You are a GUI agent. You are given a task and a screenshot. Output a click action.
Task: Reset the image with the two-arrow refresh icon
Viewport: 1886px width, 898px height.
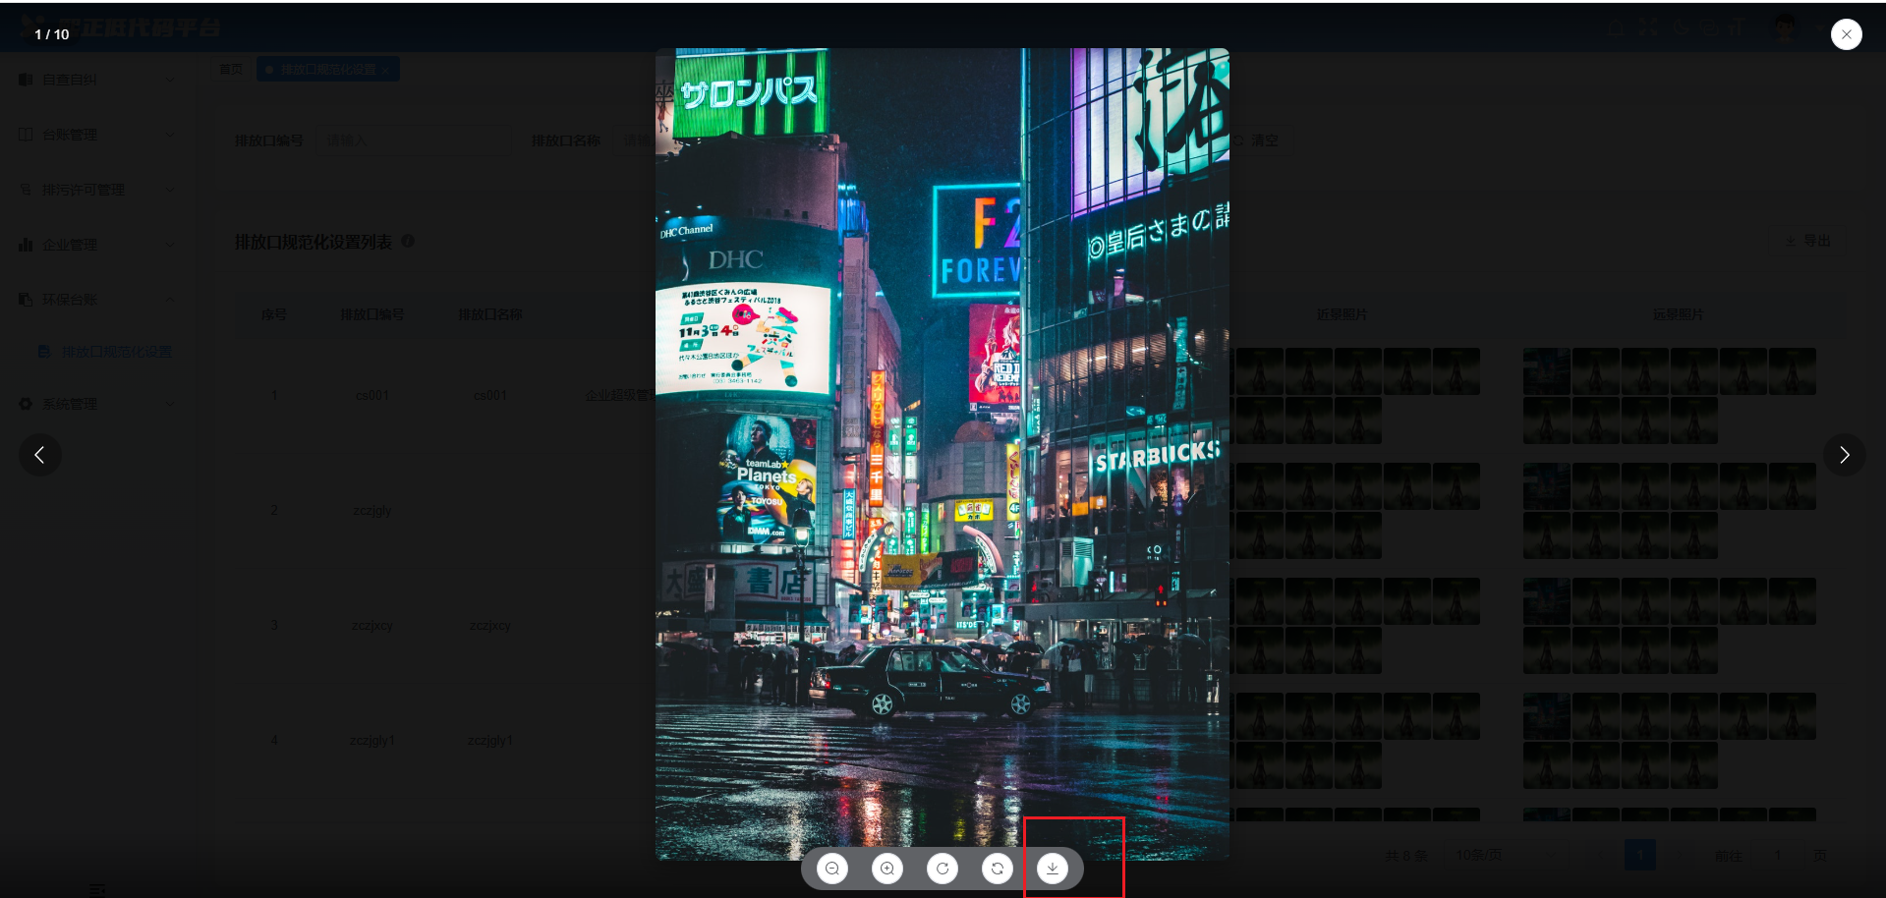click(998, 869)
